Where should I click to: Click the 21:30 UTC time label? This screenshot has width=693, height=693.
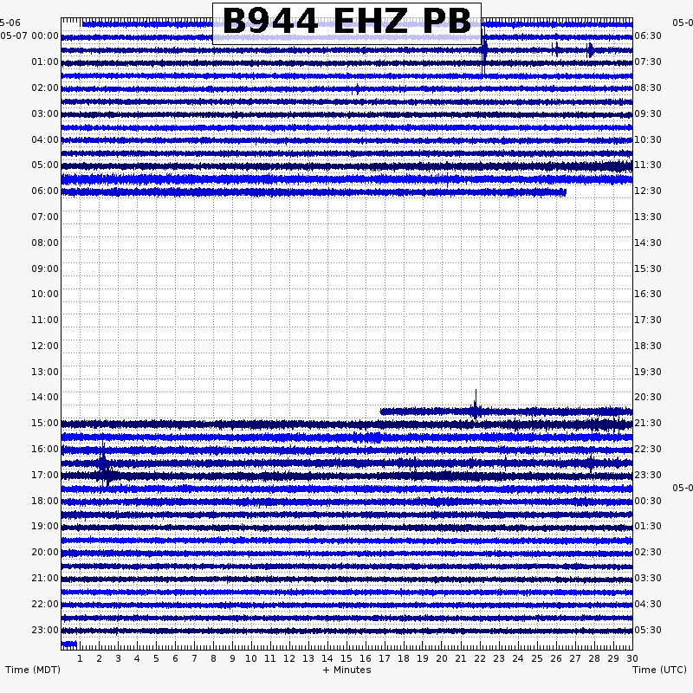[648, 423]
